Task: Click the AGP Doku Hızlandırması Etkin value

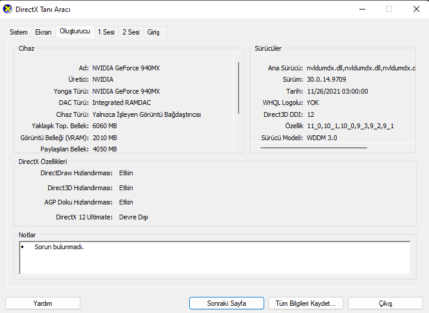Action: 126,202
